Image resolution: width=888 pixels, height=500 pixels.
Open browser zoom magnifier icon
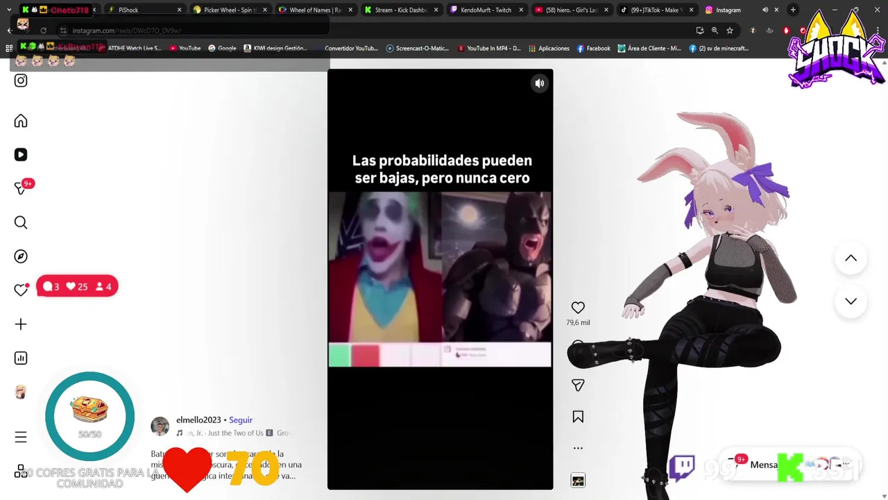[x=715, y=31]
